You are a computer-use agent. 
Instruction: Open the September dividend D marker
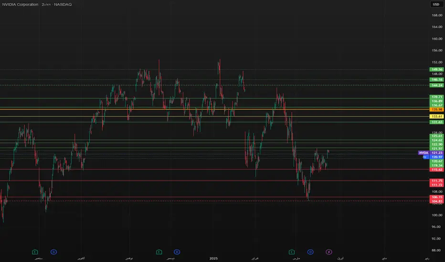click(53, 252)
